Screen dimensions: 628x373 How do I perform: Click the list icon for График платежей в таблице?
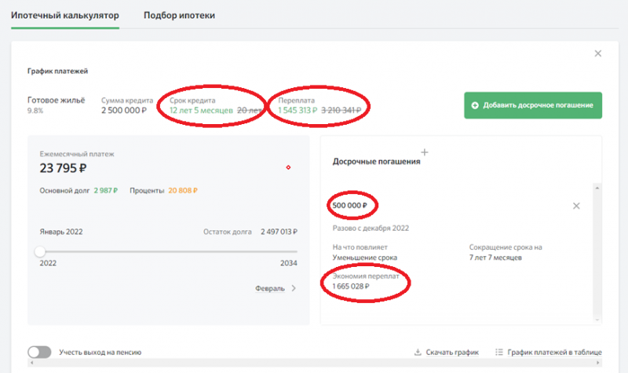(x=499, y=353)
